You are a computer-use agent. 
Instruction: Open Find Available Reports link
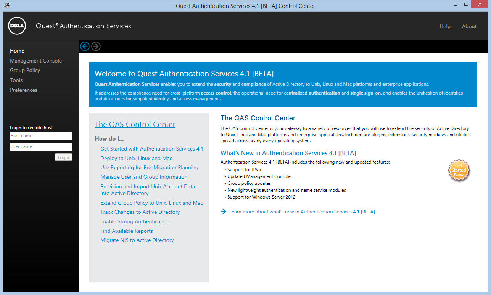pyautogui.click(x=127, y=231)
